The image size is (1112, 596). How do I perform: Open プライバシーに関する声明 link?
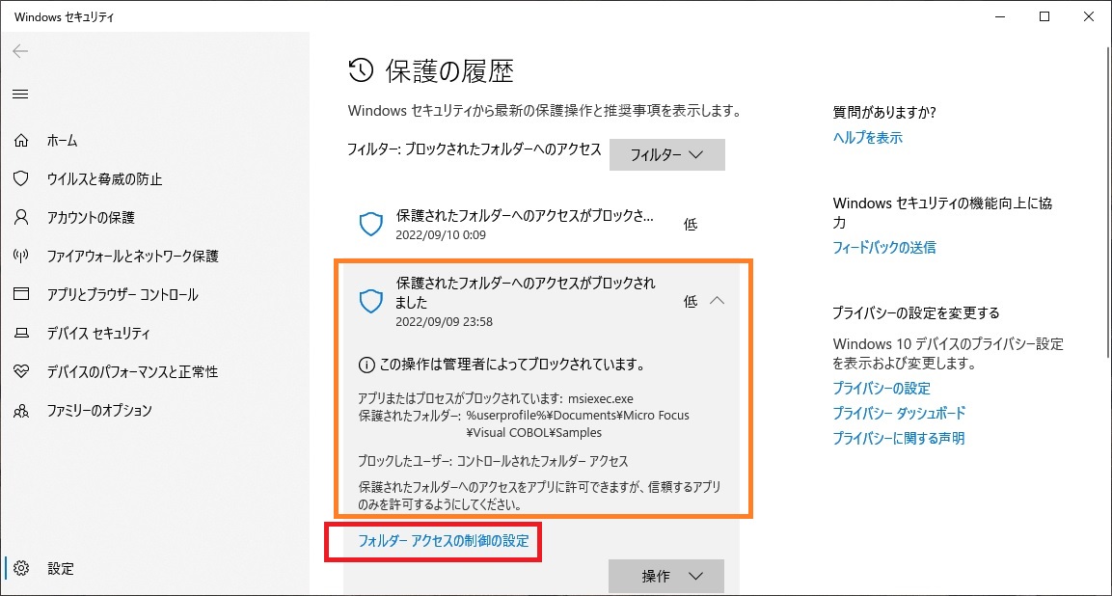(x=898, y=438)
